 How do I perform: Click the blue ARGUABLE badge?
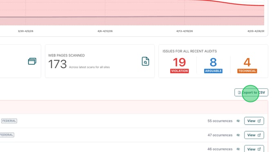[213, 71]
